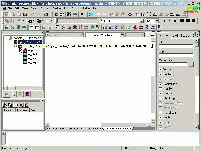Screen dimensions: 201x151
Task: Click the Undo arrow icon
Action: point(33,14)
